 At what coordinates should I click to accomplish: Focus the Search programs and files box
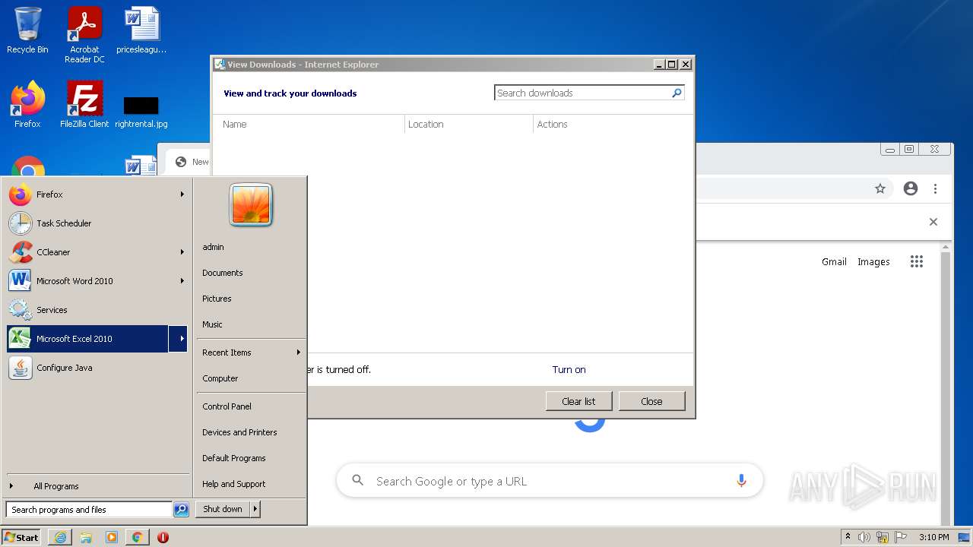[89, 510]
